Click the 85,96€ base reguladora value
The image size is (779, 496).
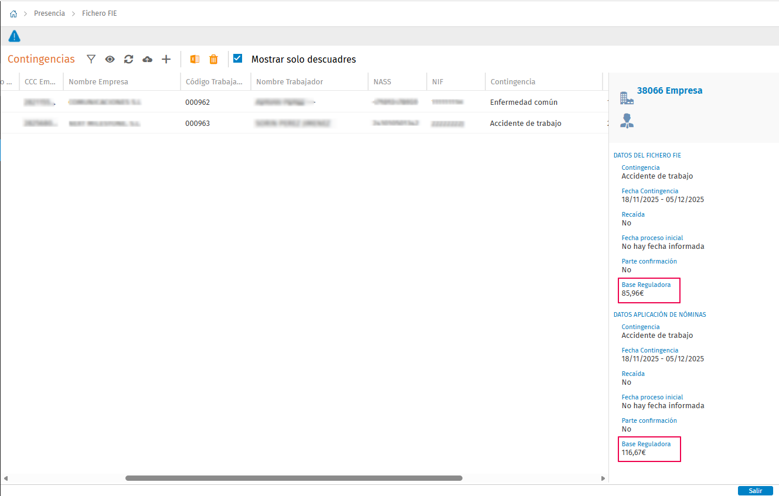tap(632, 293)
